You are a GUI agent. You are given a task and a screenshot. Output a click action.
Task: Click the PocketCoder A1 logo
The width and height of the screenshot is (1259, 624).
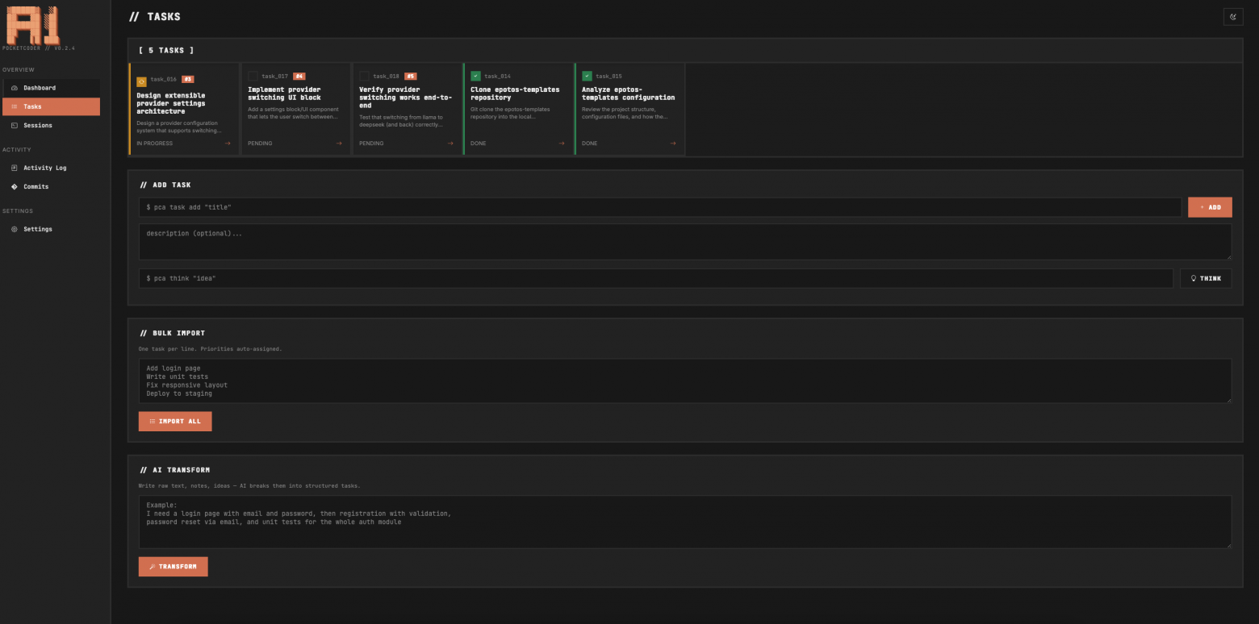coord(32,23)
